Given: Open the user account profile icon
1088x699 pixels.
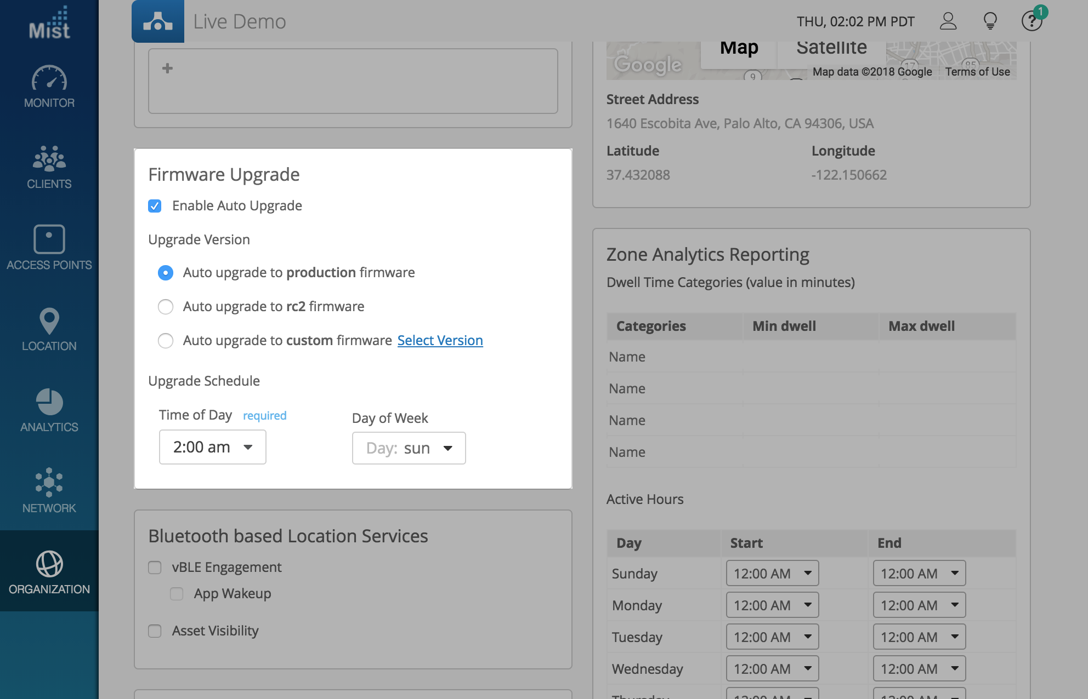Looking at the screenshot, I should [x=948, y=21].
